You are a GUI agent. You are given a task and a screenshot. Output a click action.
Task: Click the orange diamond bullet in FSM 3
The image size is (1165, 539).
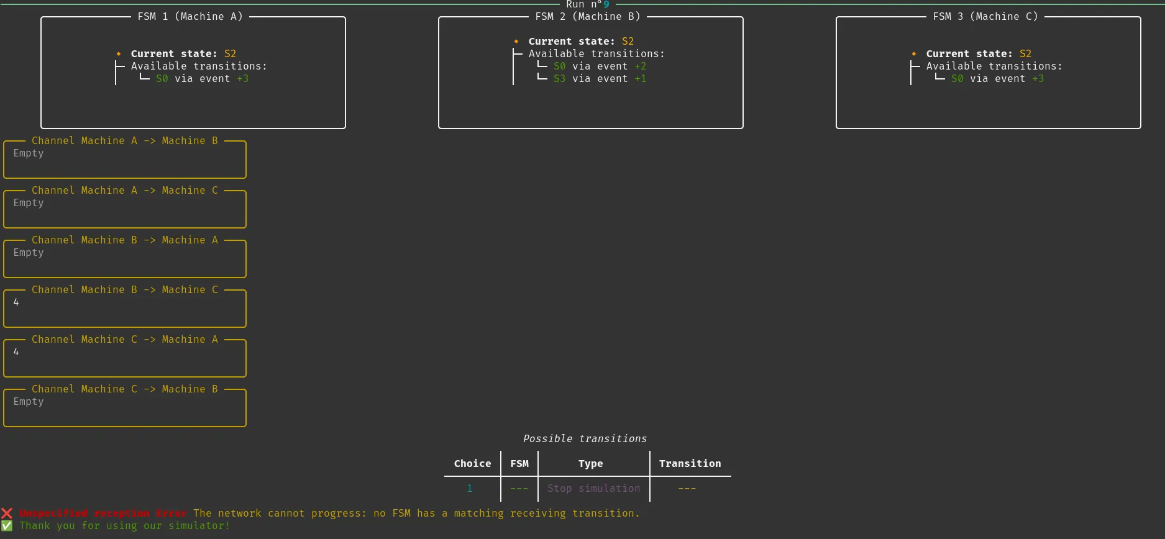(914, 54)
